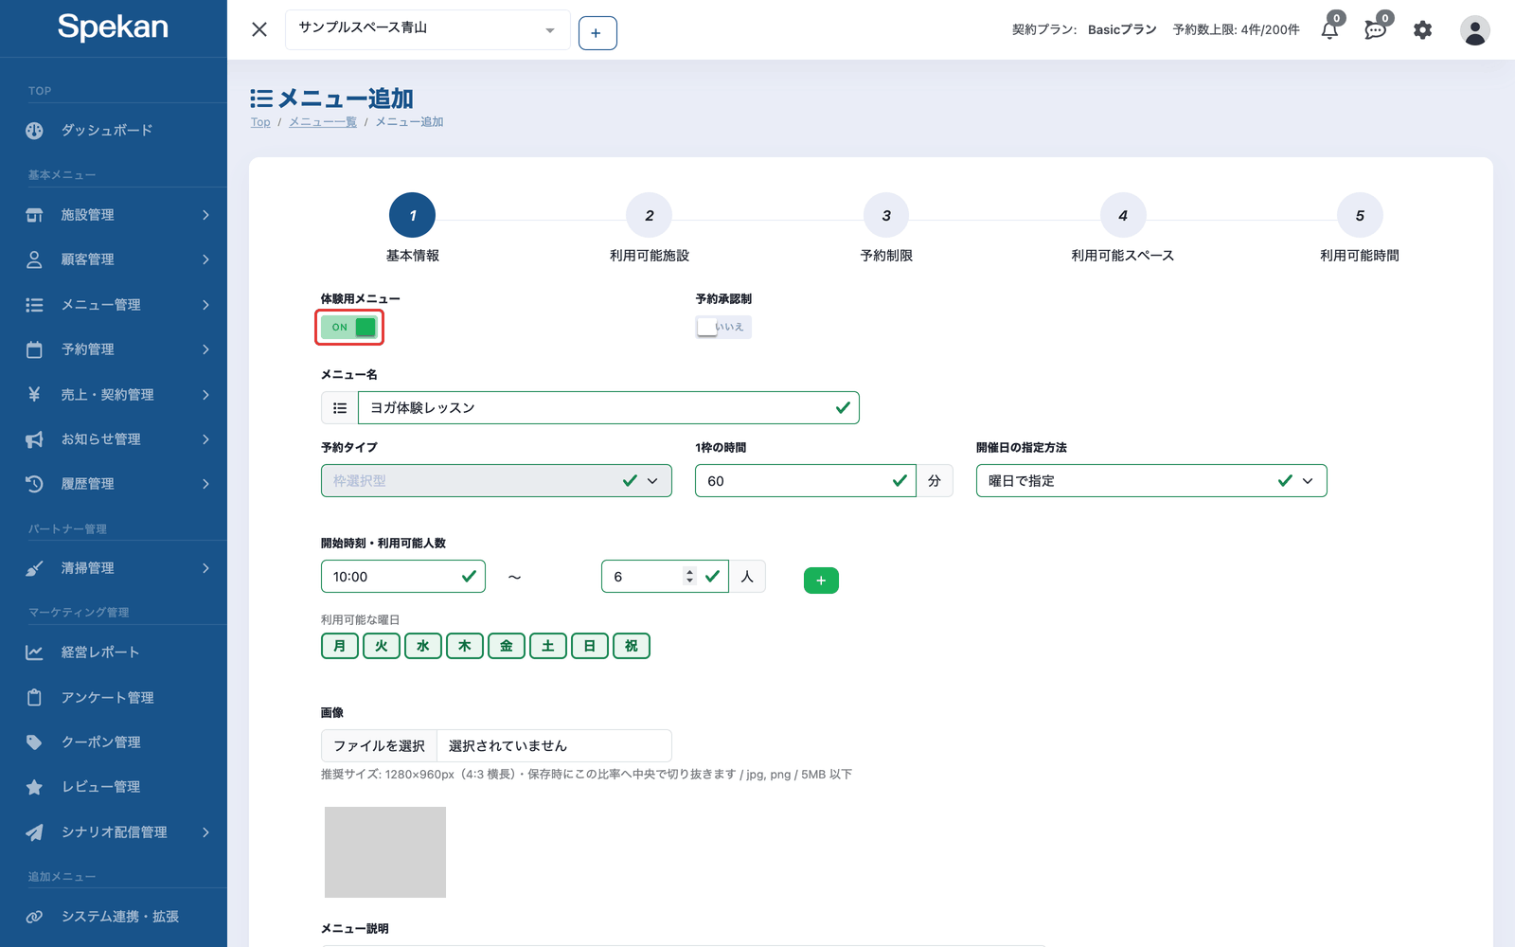
Task: Click the 1枠の時間 minutes field
Action: coord(805,481)
